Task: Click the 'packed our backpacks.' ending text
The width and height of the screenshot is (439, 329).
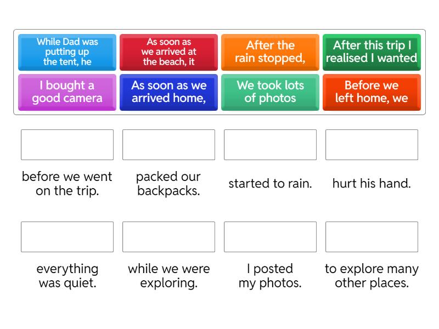Action: coord(168,184)
